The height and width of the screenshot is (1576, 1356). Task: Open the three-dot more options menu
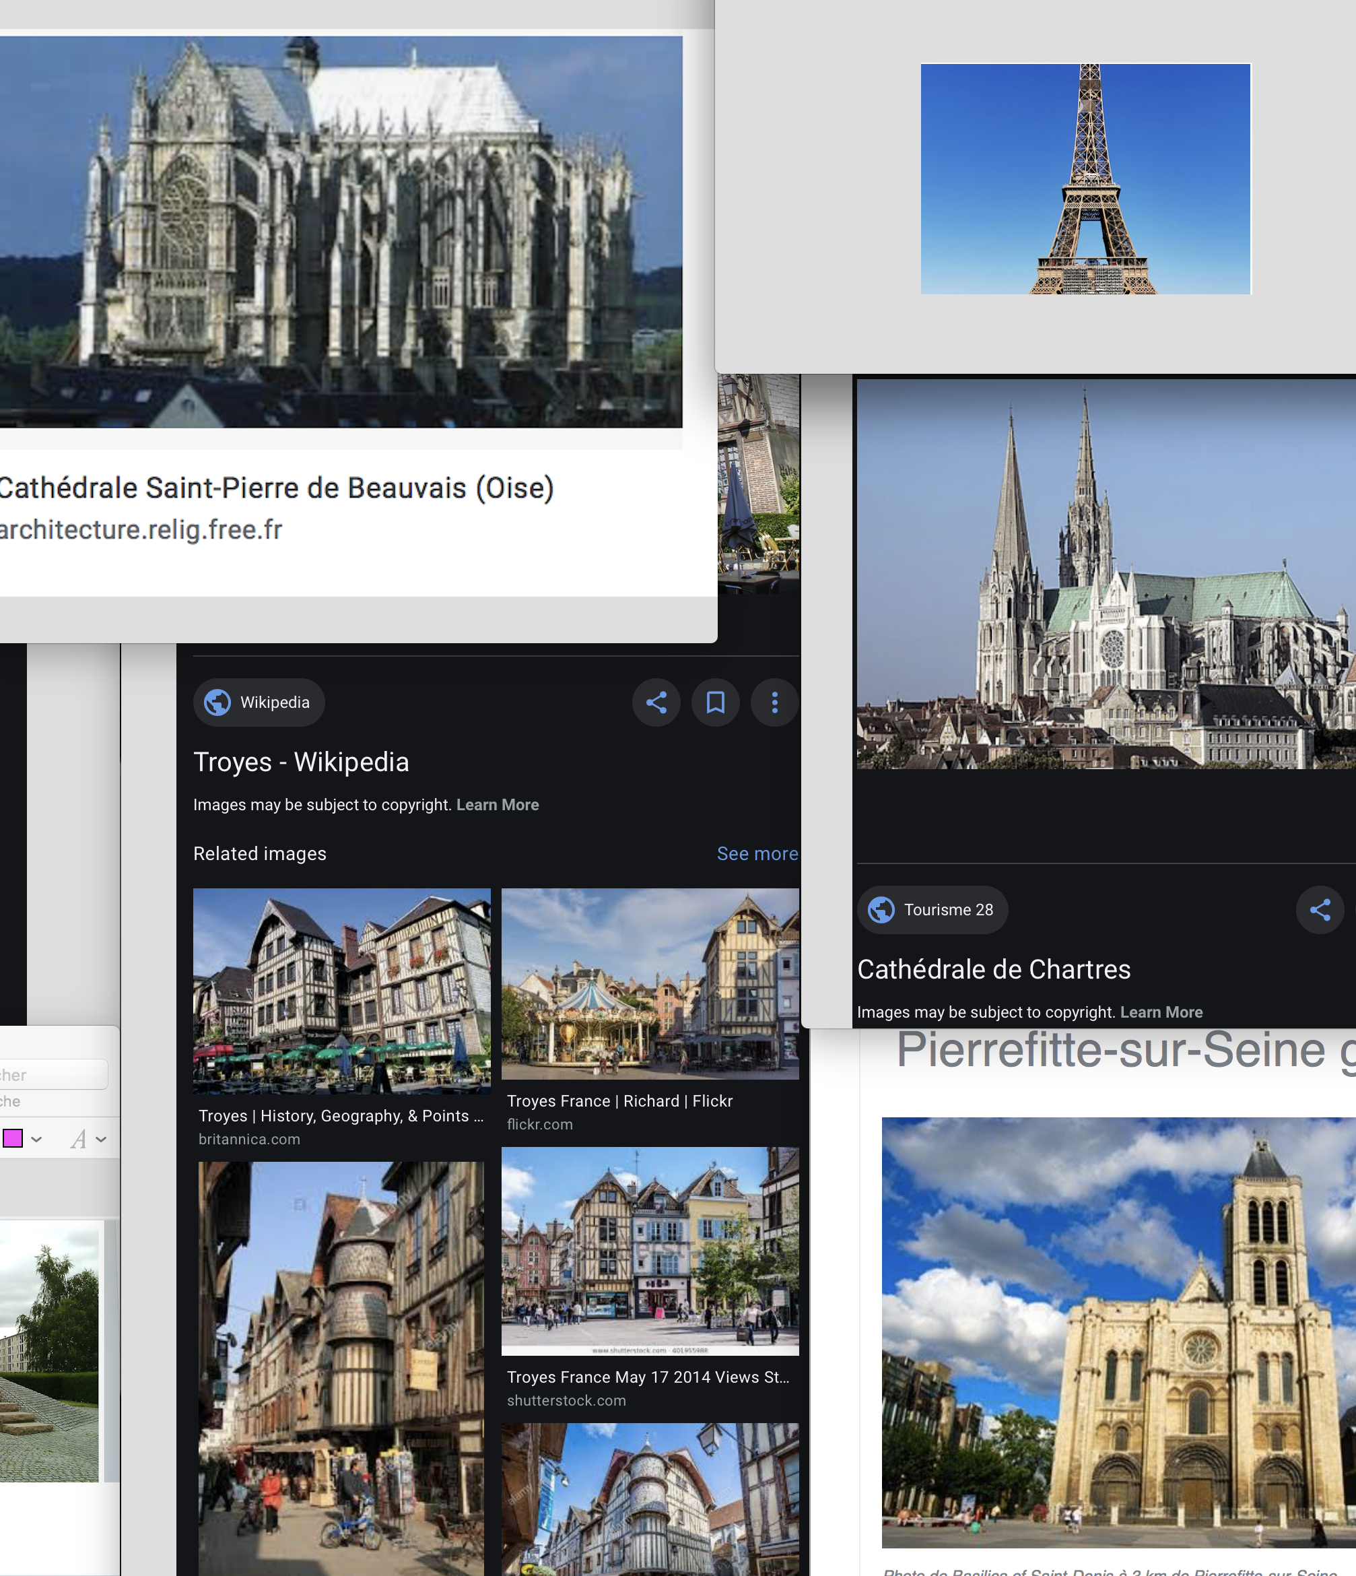click(x=774, y=702)
